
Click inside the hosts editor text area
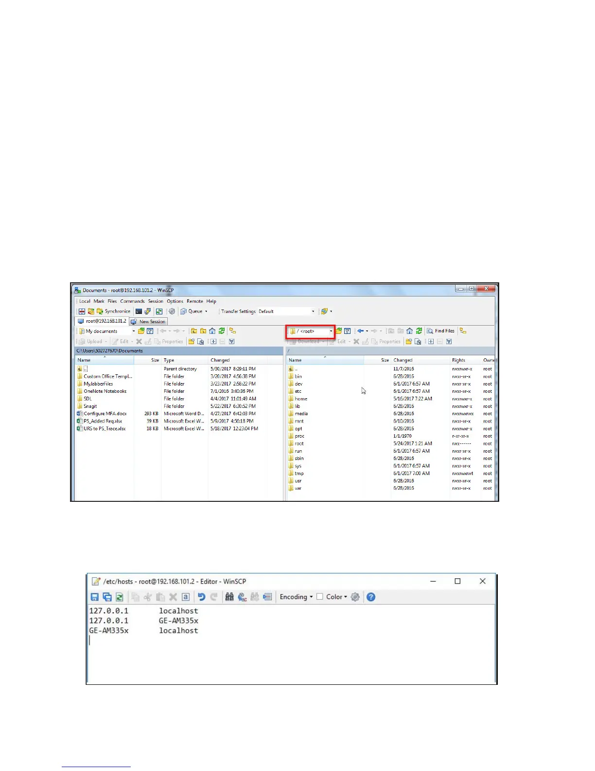click(291, 643)
